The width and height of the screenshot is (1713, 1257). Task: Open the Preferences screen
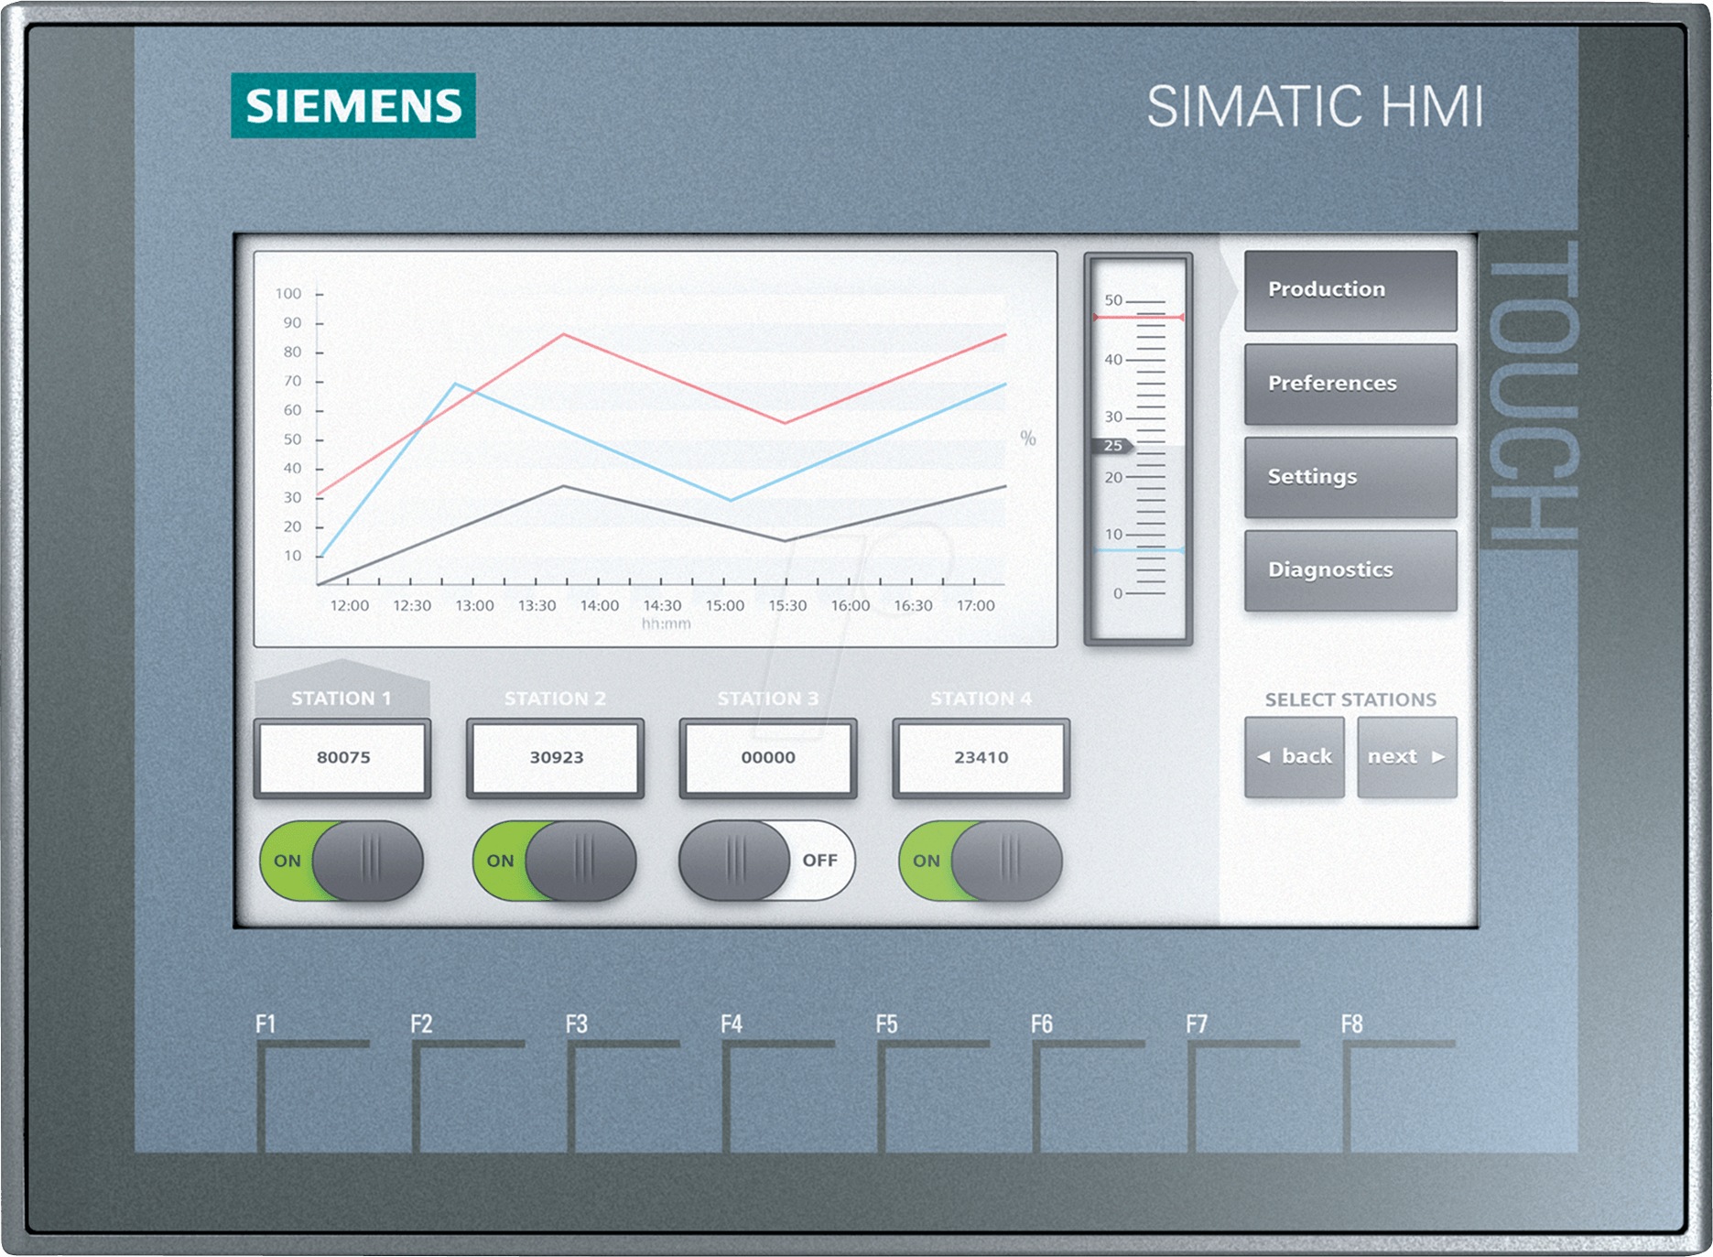click(x=1350, y=384)
